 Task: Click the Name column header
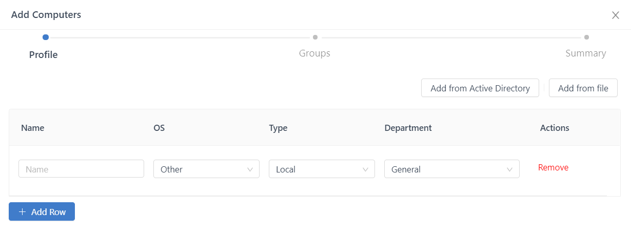(33, 128)
